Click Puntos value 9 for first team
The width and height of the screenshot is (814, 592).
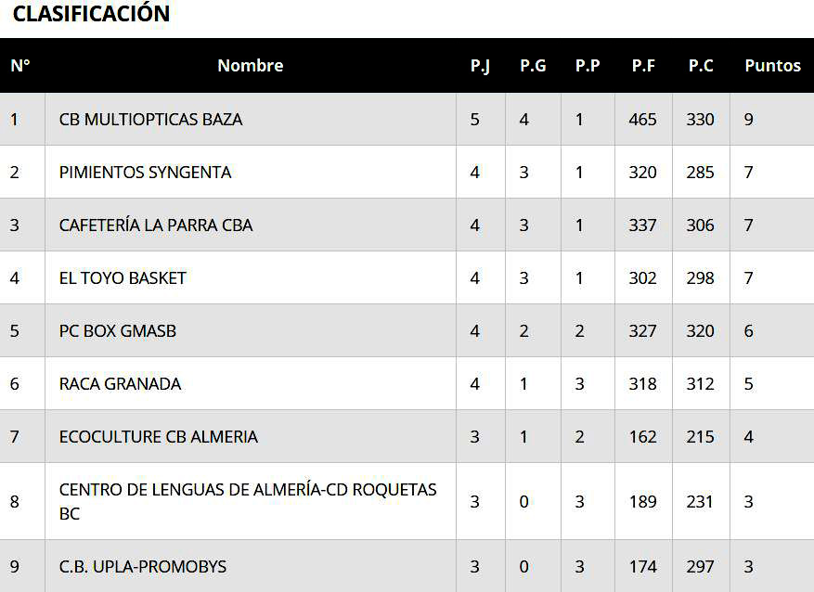click(749, 120)
